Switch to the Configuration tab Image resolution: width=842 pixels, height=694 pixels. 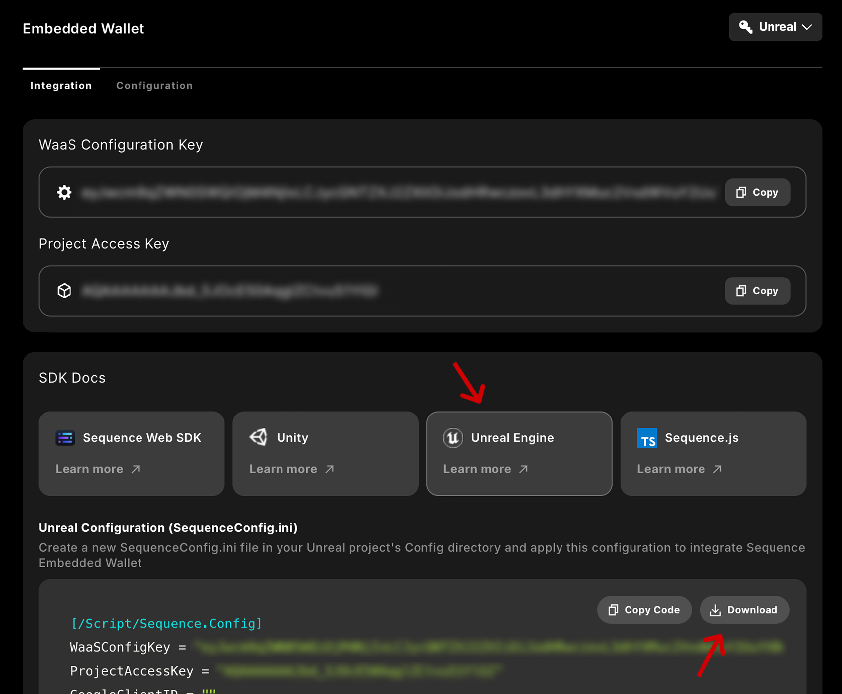point(154,85)
